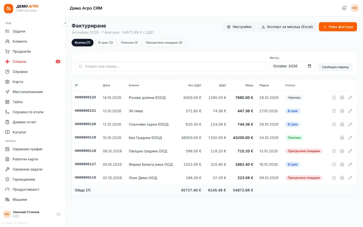Image resolution: width=363 pixels, height=227 pixels.
Task: Print invoice 0000005118
Action: [342, 151]
